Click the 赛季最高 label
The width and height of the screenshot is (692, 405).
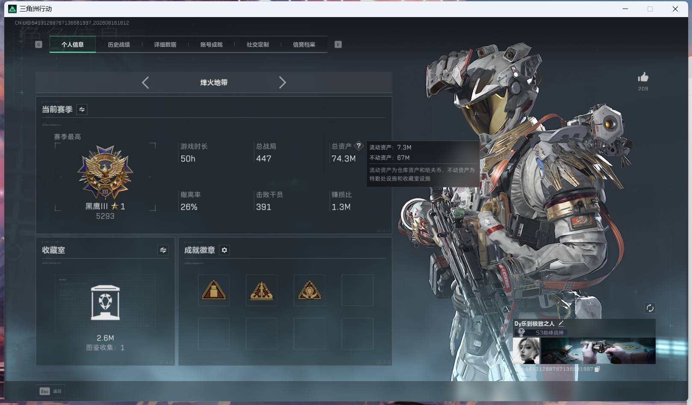68,137
